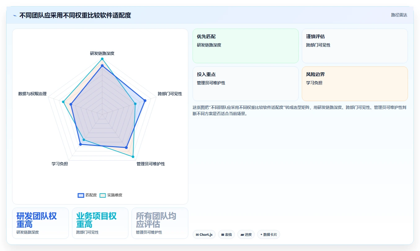Viewport: 420px width, 251px height.
Task: Click the 路径雷达 label in the header
Action: (x=399, y=15)
